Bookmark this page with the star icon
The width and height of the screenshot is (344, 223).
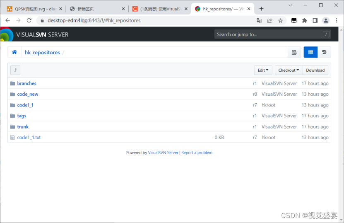pos(280,21)
